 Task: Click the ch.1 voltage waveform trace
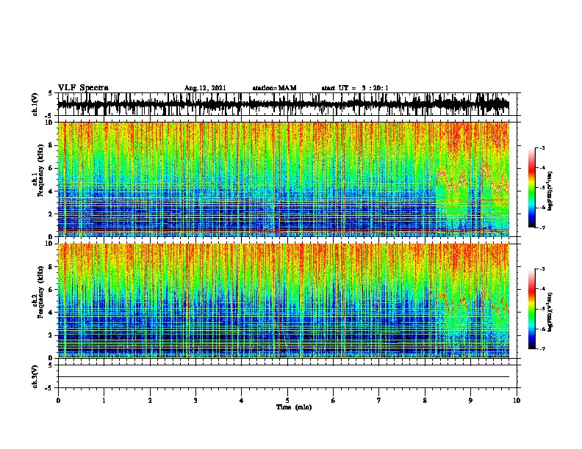[283, 104]
